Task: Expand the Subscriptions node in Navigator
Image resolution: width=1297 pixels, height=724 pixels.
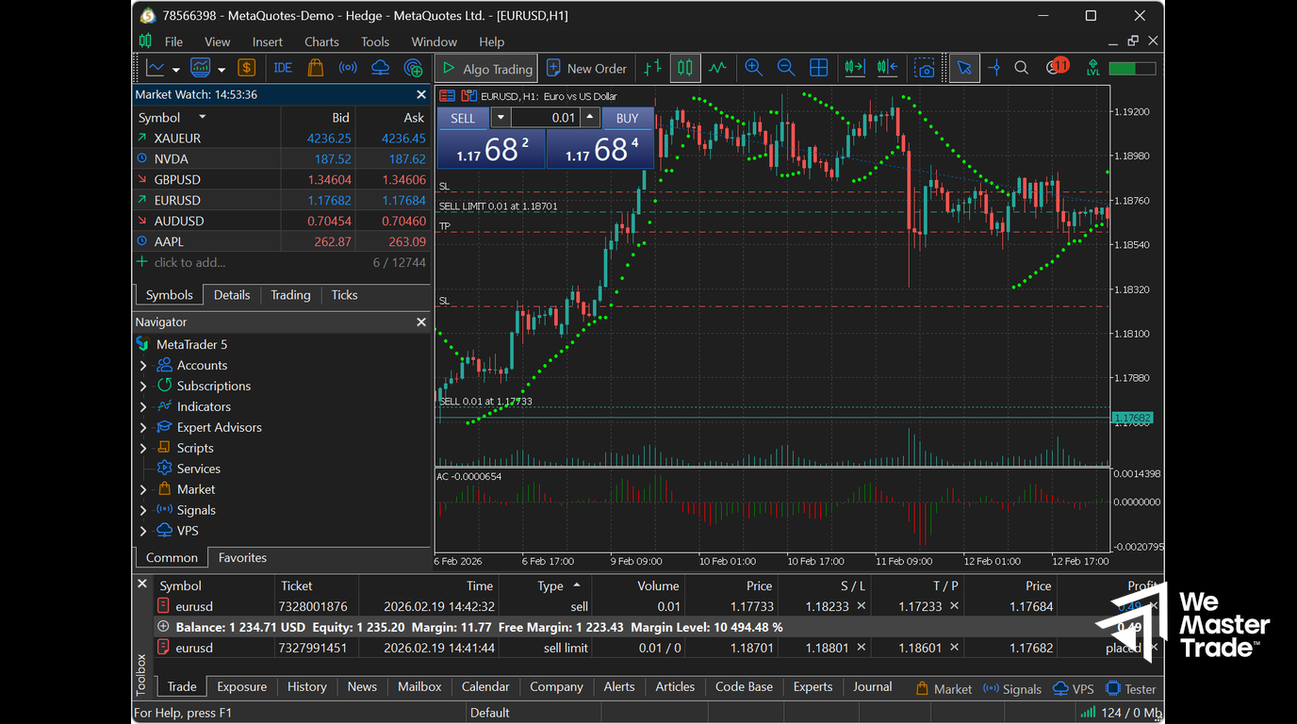Action: (143, 387)
